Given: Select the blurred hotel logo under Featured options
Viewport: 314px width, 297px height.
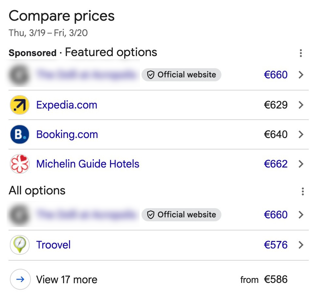Looking at the screenshot, I should [19, 75].
